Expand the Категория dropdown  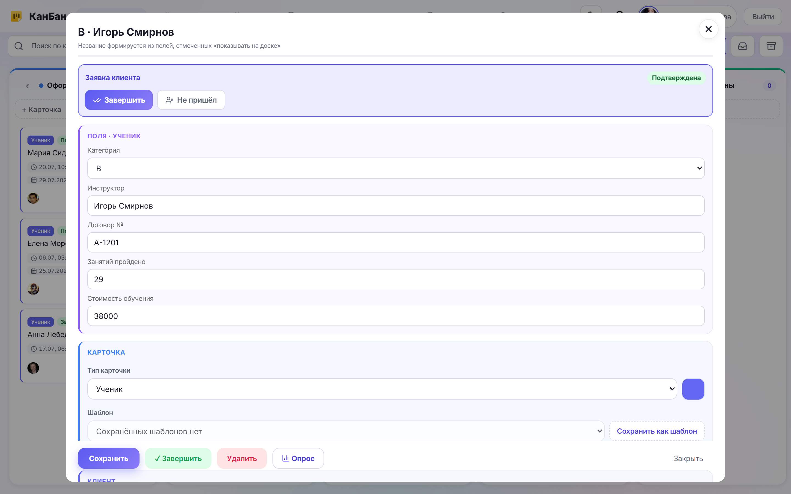click(396, 168)
